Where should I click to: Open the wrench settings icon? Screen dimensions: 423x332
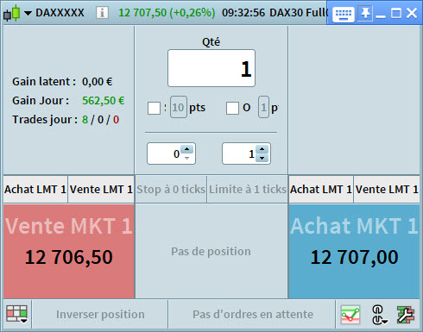(406, 315)
